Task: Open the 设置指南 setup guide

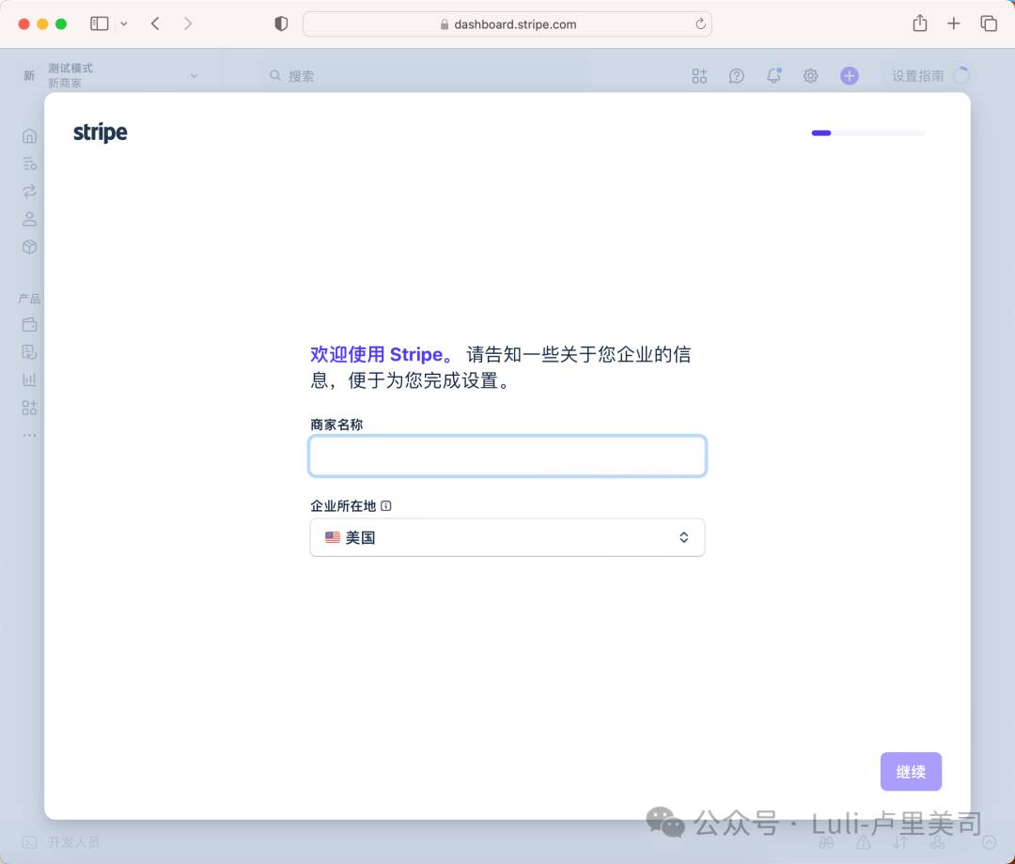Action: 929,76
